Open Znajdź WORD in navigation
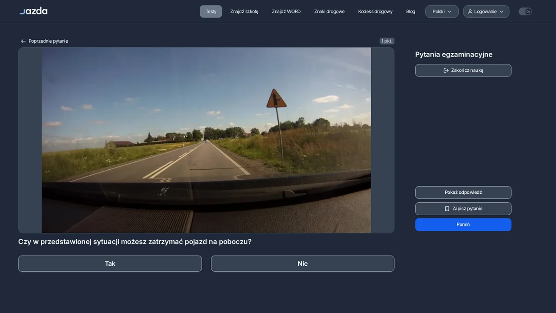The width and height of the screenshot is (556, 313). click(286, 12)
